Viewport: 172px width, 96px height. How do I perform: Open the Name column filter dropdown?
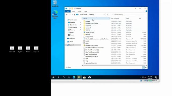(109, 18)
